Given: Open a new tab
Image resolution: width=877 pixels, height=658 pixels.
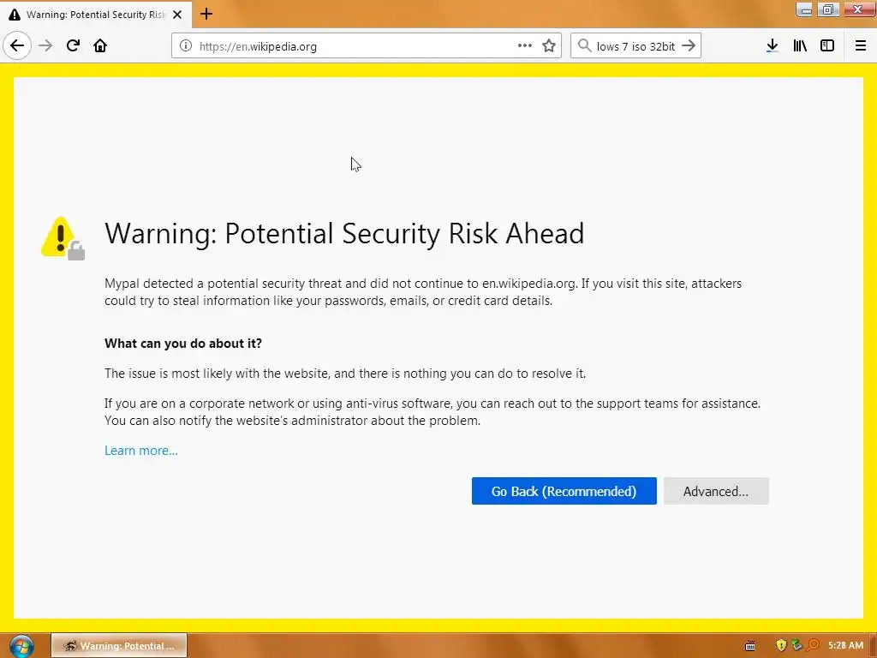Looking at the screenshot, I should [x=206, y=14].
